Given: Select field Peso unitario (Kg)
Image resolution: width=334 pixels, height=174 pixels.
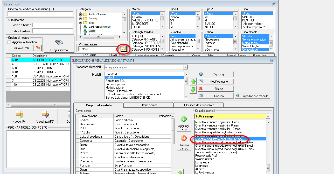Looking at the screenshot, I should coord(230,156).
